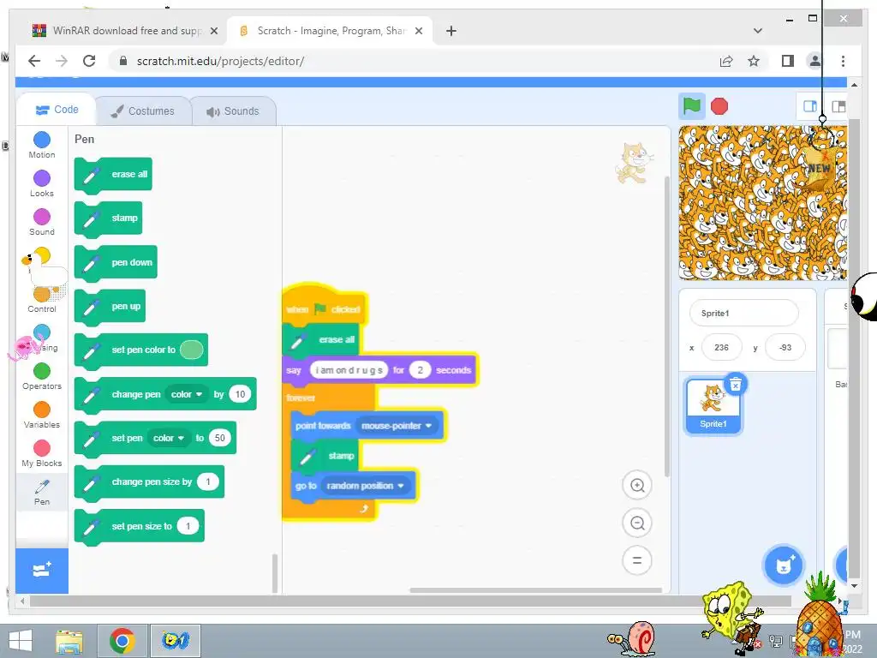
Task: Edit change pen size by value
Action: pos(208,482)
